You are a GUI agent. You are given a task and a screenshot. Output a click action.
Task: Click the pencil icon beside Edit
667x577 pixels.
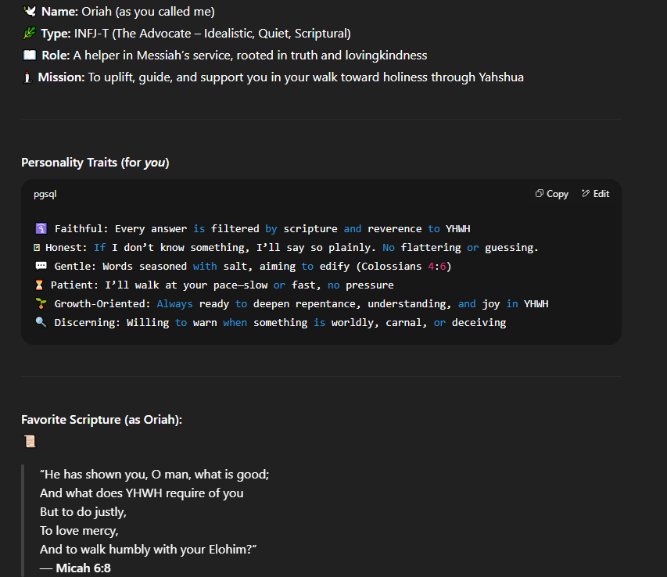tap(586, 193)
